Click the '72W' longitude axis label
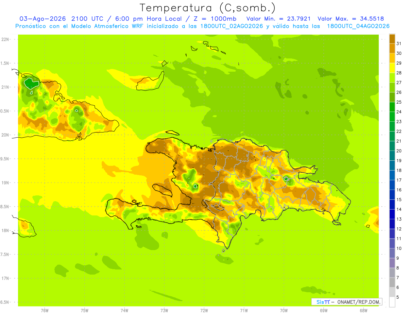Image resolution: width=408 pixels, height=315 pixels. point(204,310)
